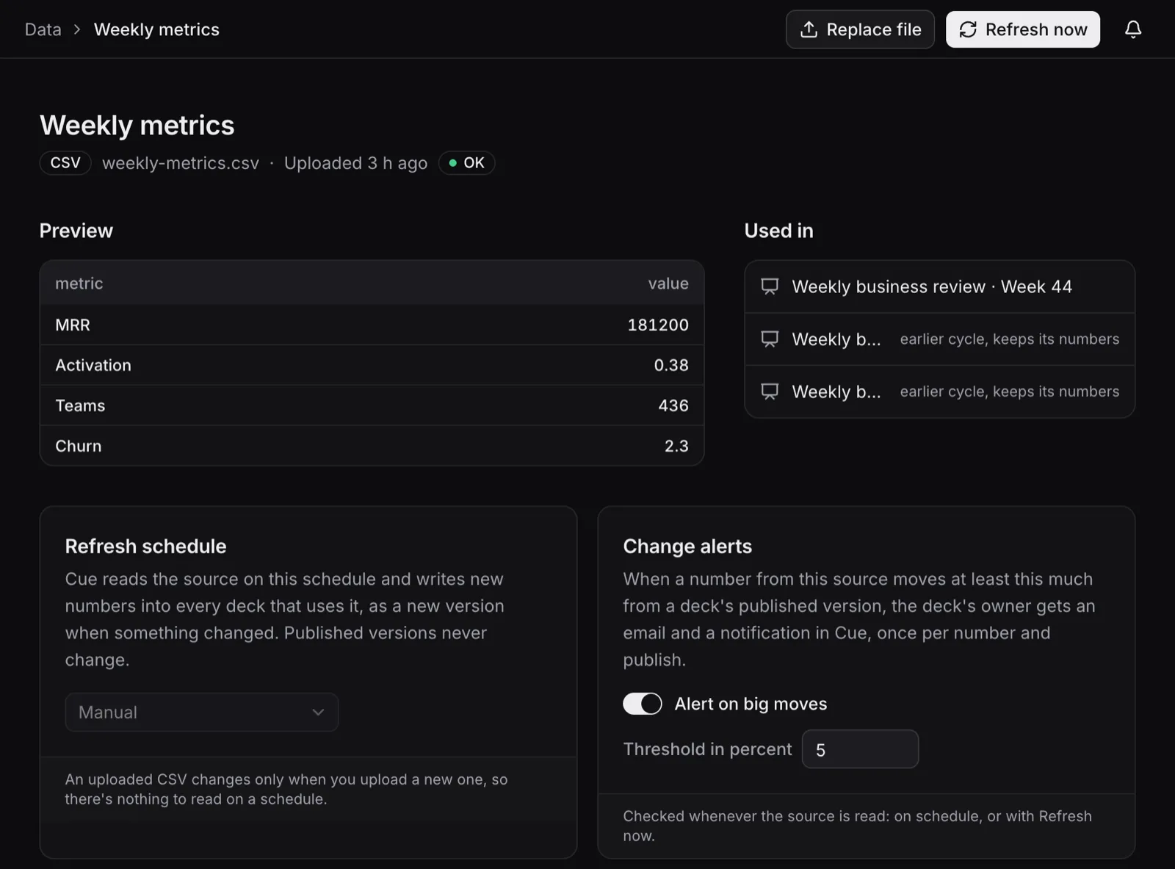Click the Alert on big moves label
Viewport: 1175px width, 869px height.
tap(751, 704)
